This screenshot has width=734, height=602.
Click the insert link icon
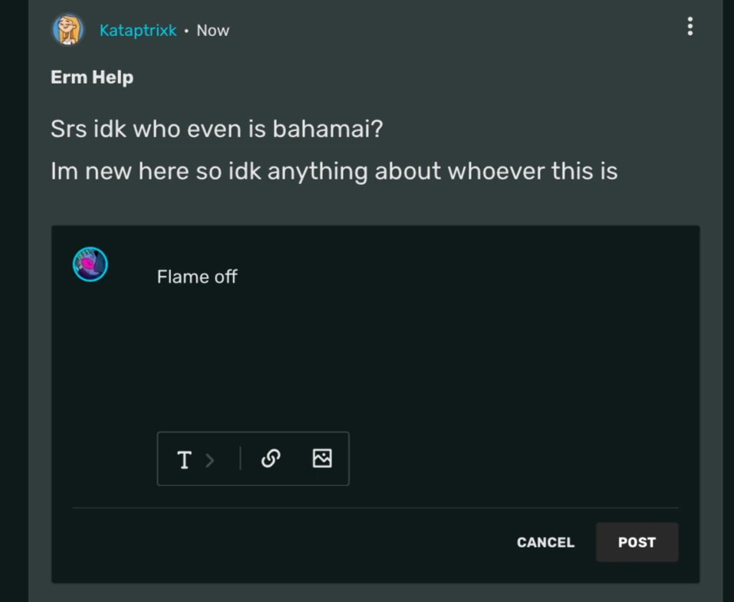pyautogui.click(x=270, y=459)
